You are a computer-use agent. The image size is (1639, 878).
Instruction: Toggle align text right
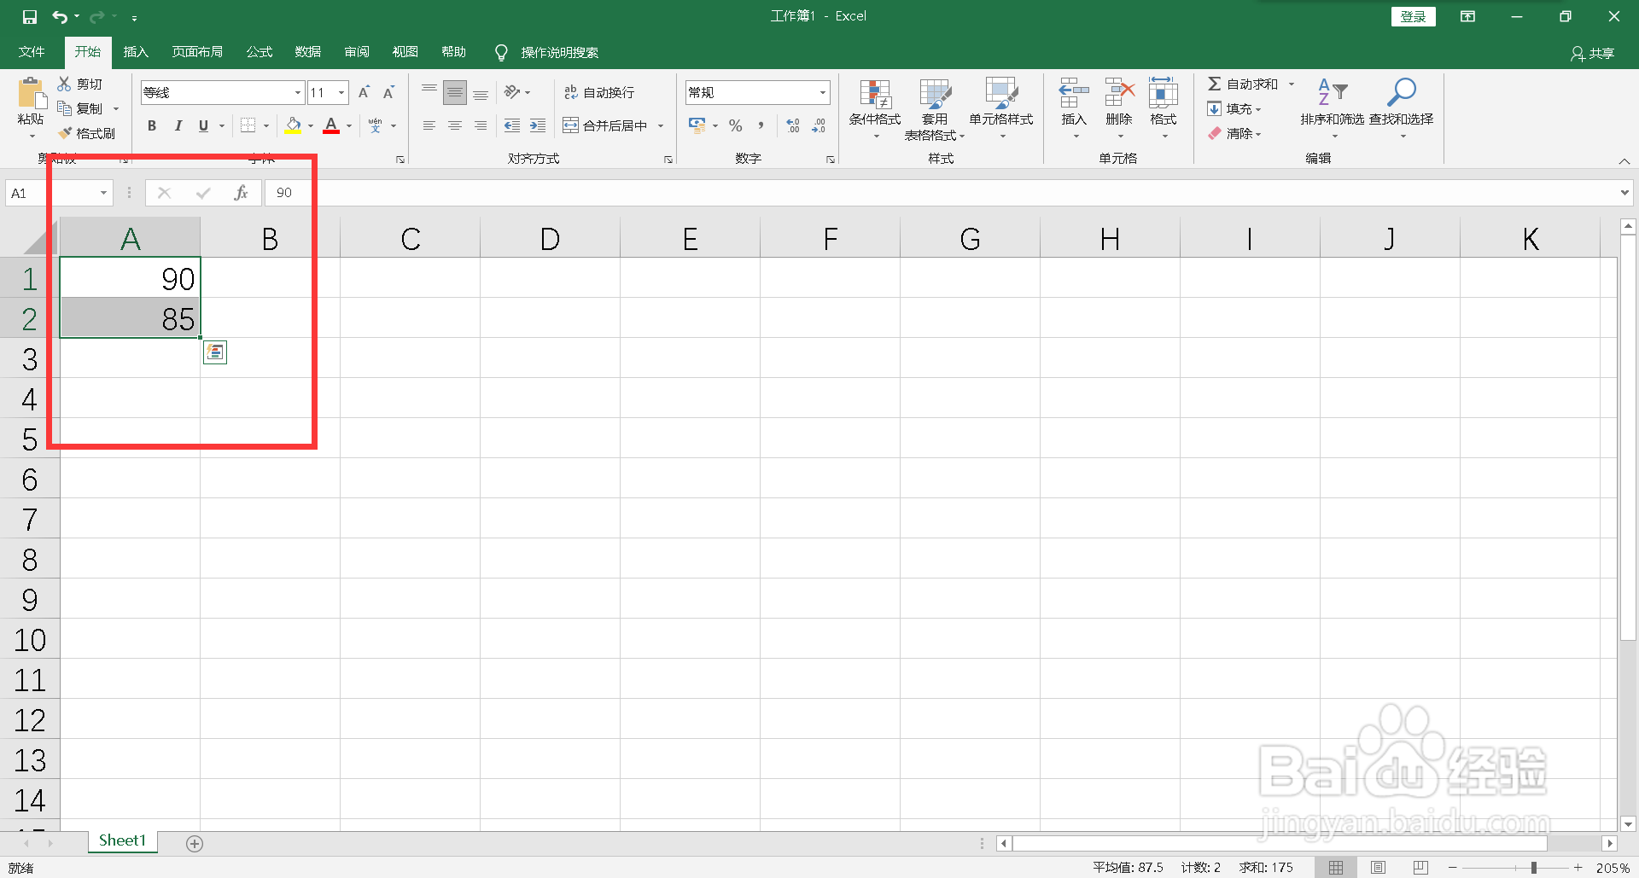481,125
